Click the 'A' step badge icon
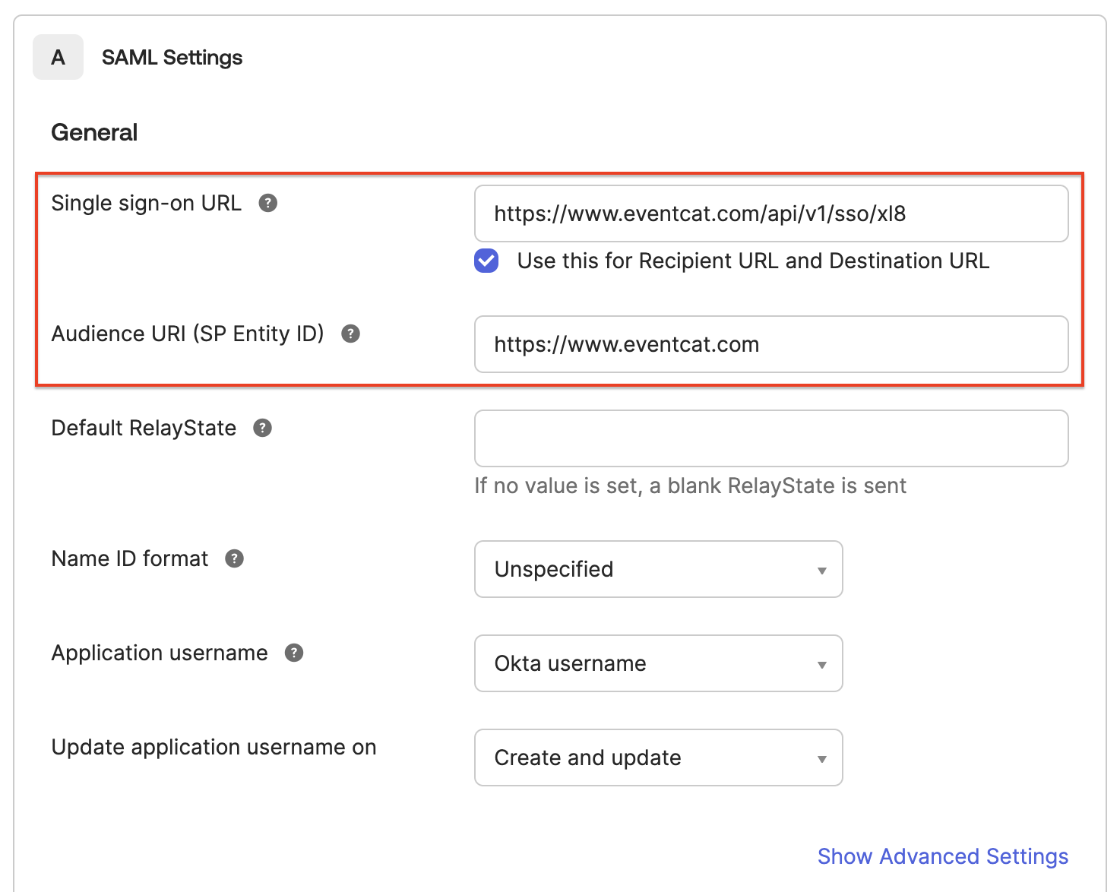Screen dimensions: 1120x892 point(58,57)
